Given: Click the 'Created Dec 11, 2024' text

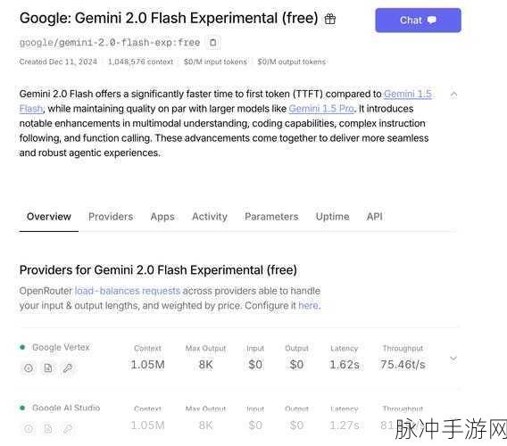Looking at the screenshot, I should tap(58, 62).
